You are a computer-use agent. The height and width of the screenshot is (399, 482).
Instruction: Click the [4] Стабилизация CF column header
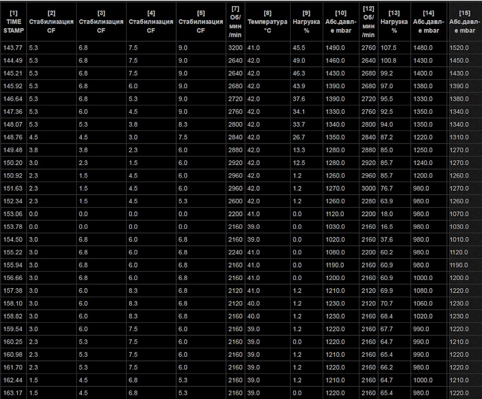point(151,22)
